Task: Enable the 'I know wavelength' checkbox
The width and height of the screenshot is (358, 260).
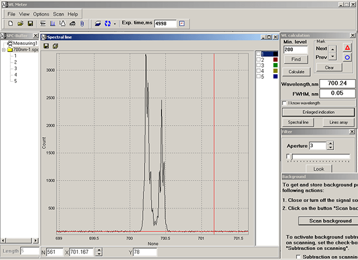Action: pos(284,103)
